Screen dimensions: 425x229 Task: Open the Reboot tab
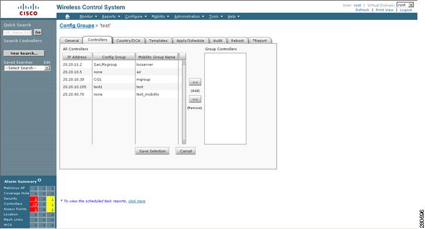(x=237, y=40)
